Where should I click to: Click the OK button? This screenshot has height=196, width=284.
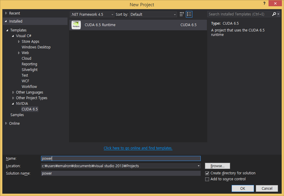click(243, 188)
